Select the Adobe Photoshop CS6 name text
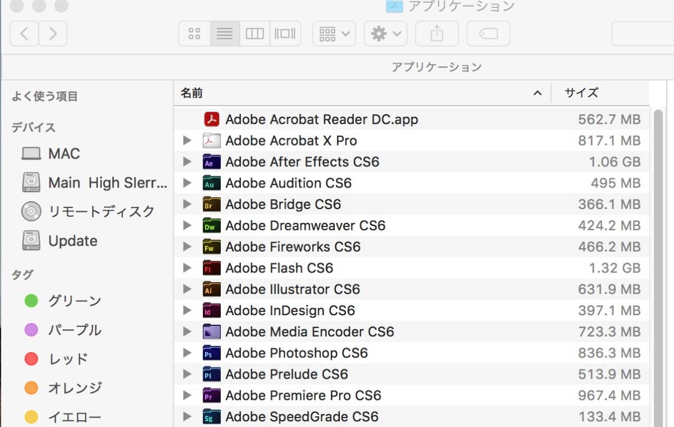This screenshot has height=427, width=674. coord(297,353)
